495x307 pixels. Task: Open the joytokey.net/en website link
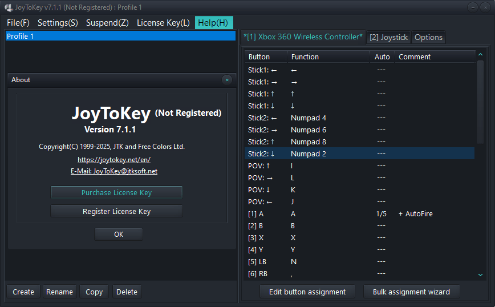114,160
